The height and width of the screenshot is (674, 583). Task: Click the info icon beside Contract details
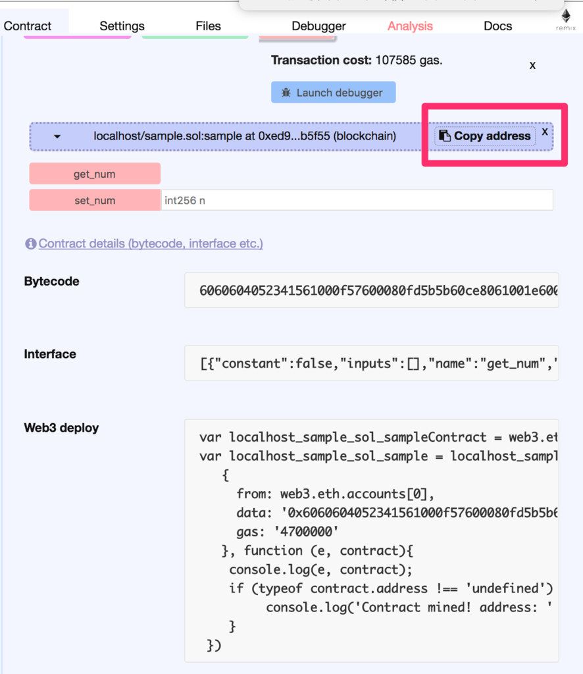[30, 244]
